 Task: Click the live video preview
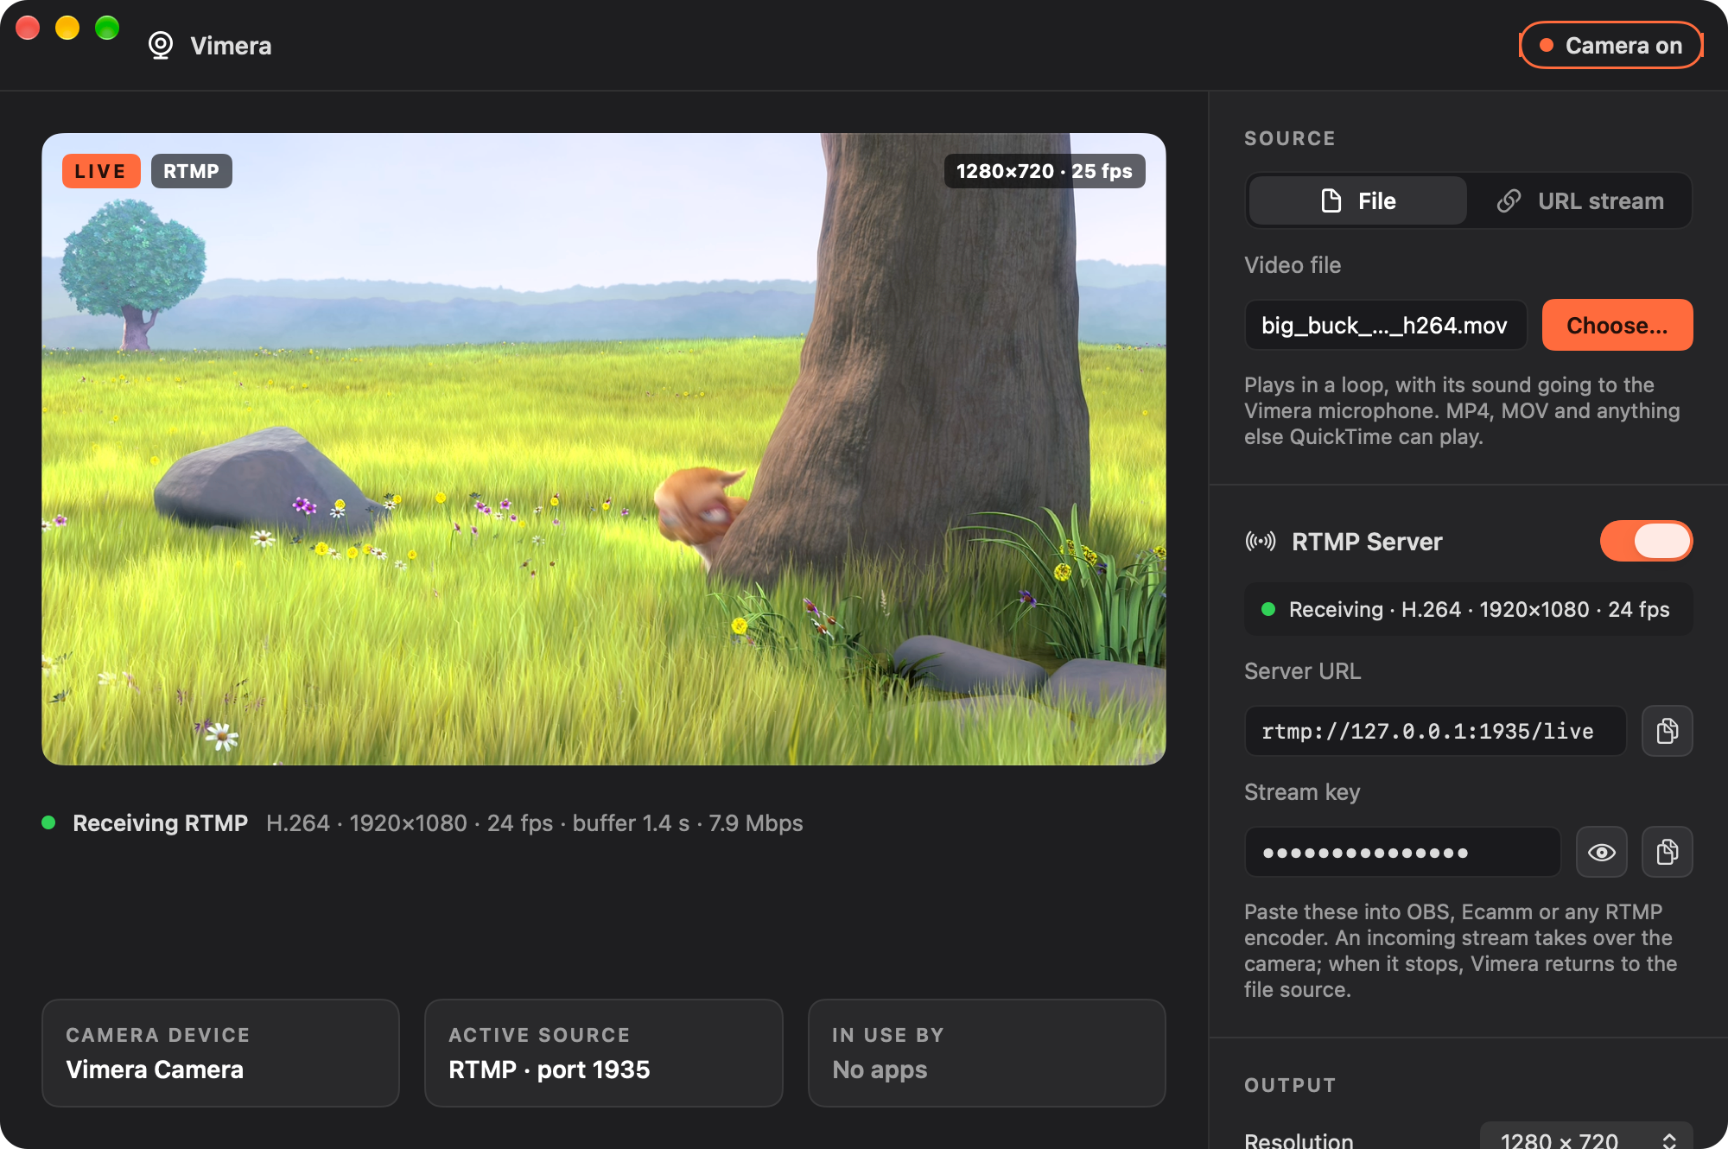tap(604, 448)
